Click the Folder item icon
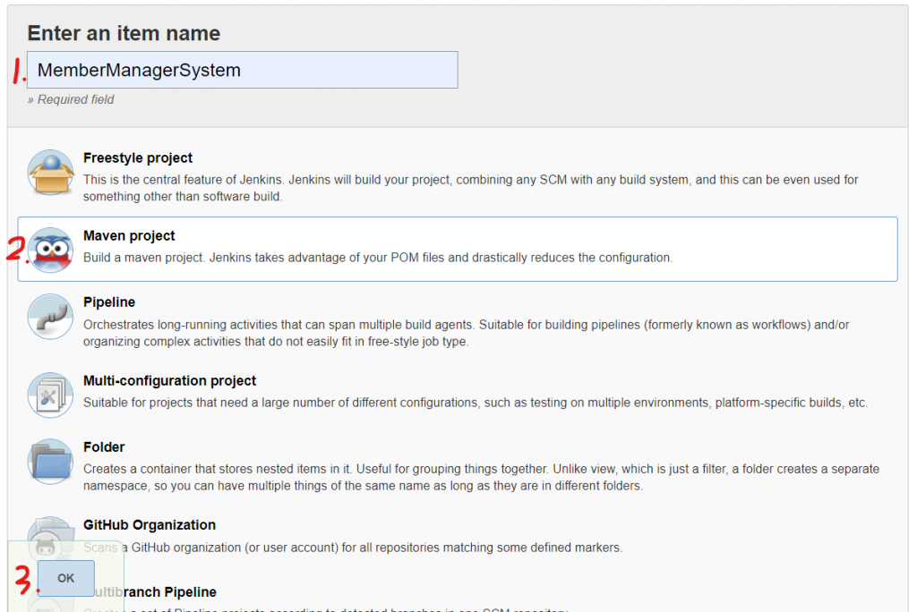917x612 pixels. click(50, 462)
